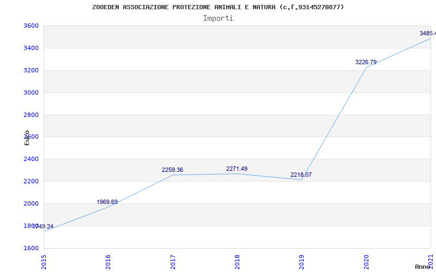Click the 2017 x-axis year label
This screenshot has width=436, height=272.
click(x=173, y=262)
